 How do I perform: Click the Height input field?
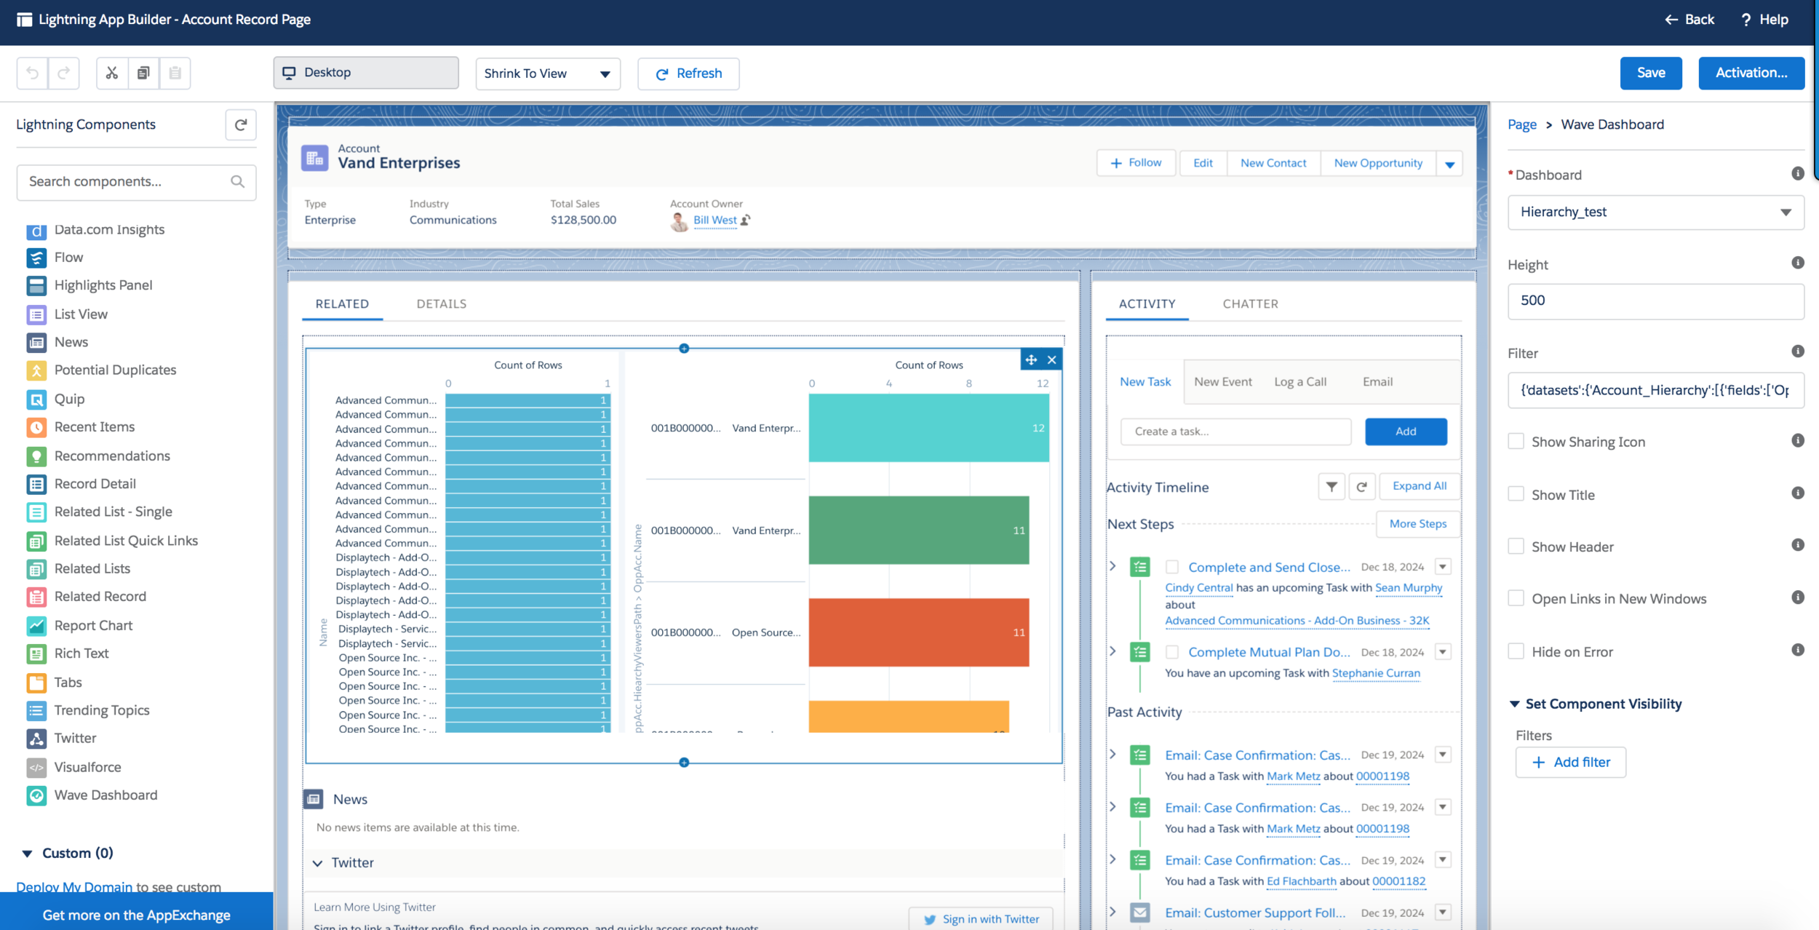point(1655,301)
